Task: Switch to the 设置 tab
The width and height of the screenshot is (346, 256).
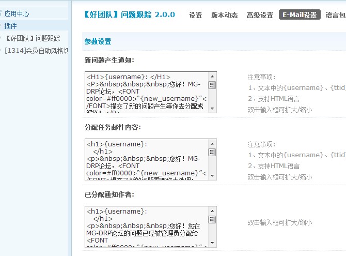Action: coord(196,15)
